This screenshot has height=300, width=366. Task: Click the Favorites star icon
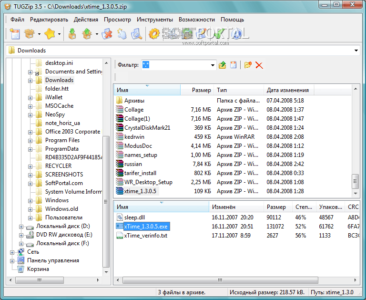click(50, 34)
